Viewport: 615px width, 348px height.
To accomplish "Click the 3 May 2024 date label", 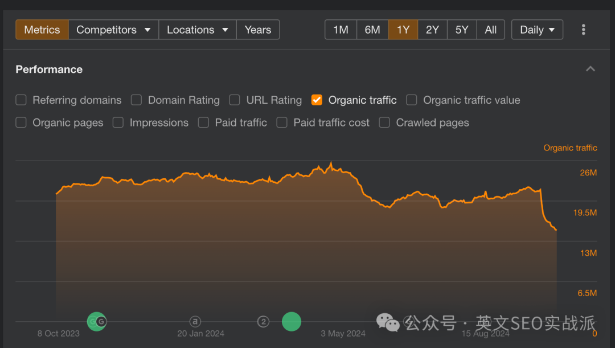I will click(343, 334).
